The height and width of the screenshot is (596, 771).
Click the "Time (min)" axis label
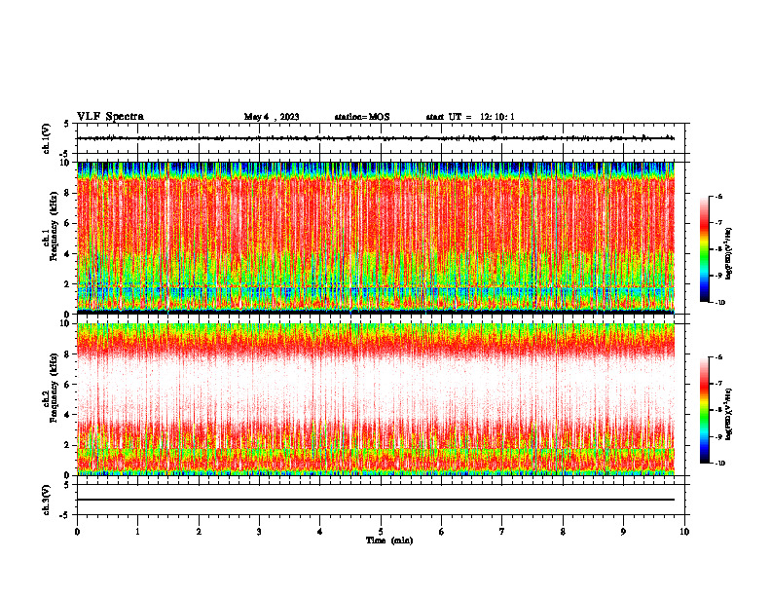click(x=389, y=540)
